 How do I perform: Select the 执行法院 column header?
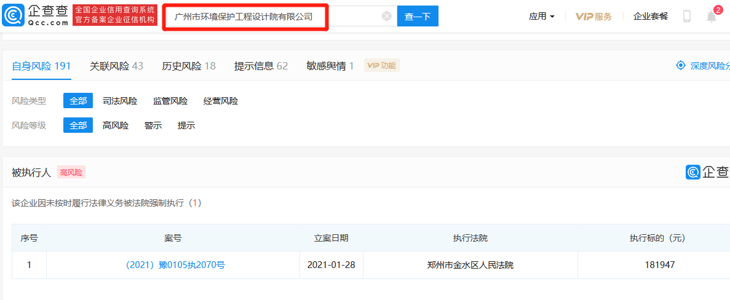(x=470, y=238)
